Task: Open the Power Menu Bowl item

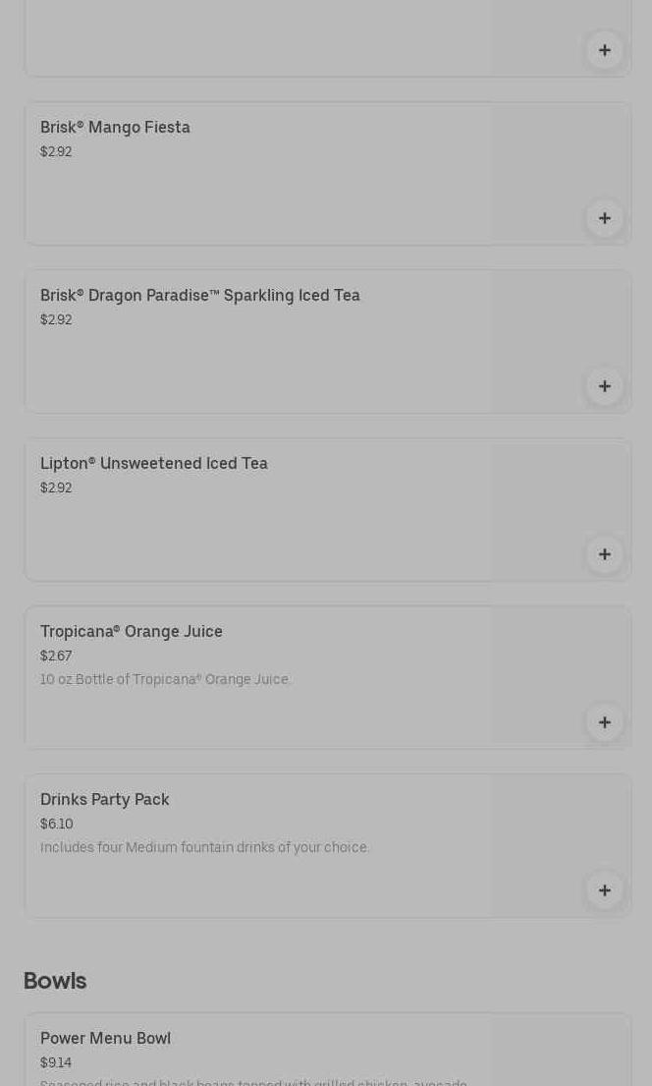Action: coord(105,1039)
